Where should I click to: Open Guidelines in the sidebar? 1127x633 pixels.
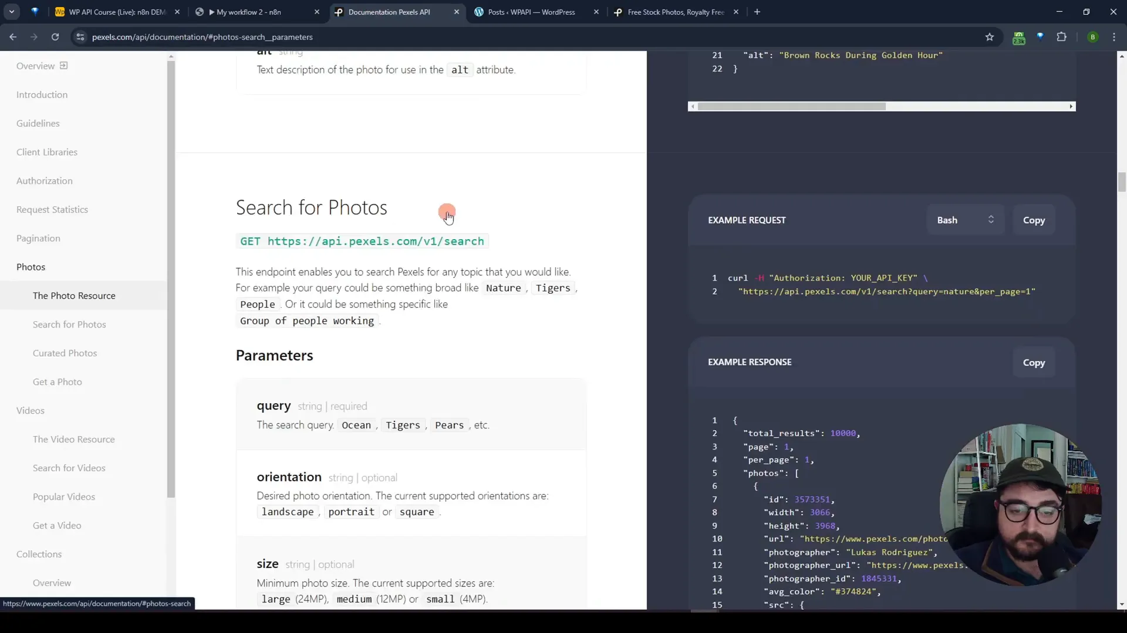click(x=38, y=124)
